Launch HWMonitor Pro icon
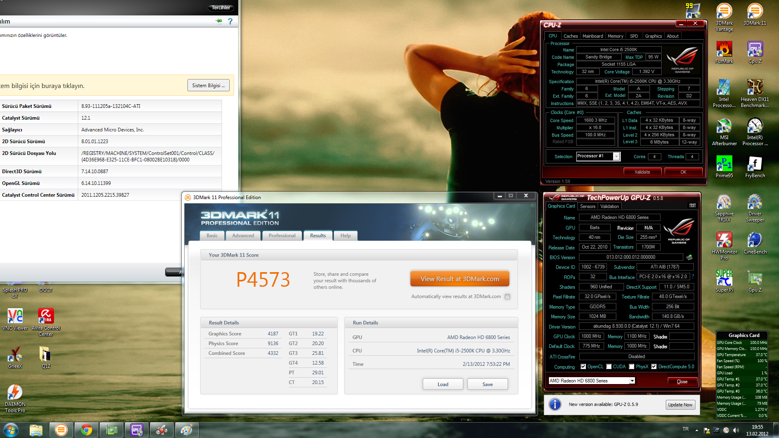 tap(724, 246)
